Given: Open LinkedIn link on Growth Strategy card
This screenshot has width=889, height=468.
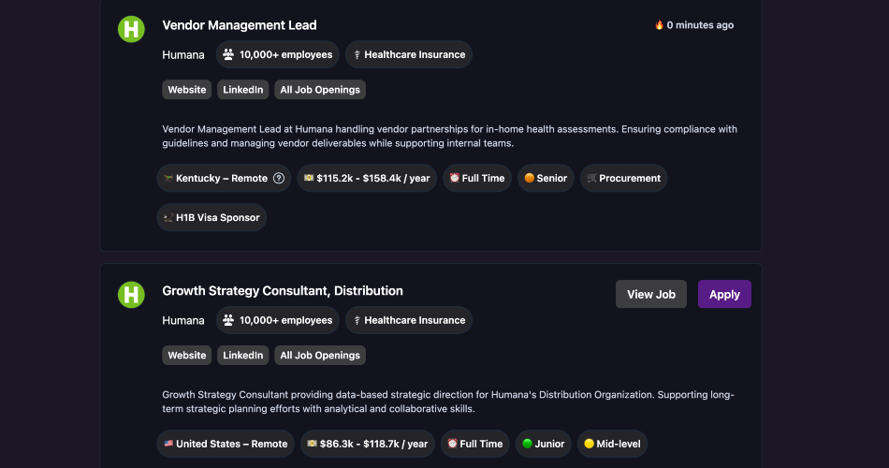Looking at the screenshot, I should pos(243,356).
